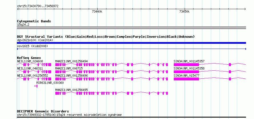Click the large exon of SIN3A NM_001145357
Screen dimensions: 254x119
click(x=186, y=65)
